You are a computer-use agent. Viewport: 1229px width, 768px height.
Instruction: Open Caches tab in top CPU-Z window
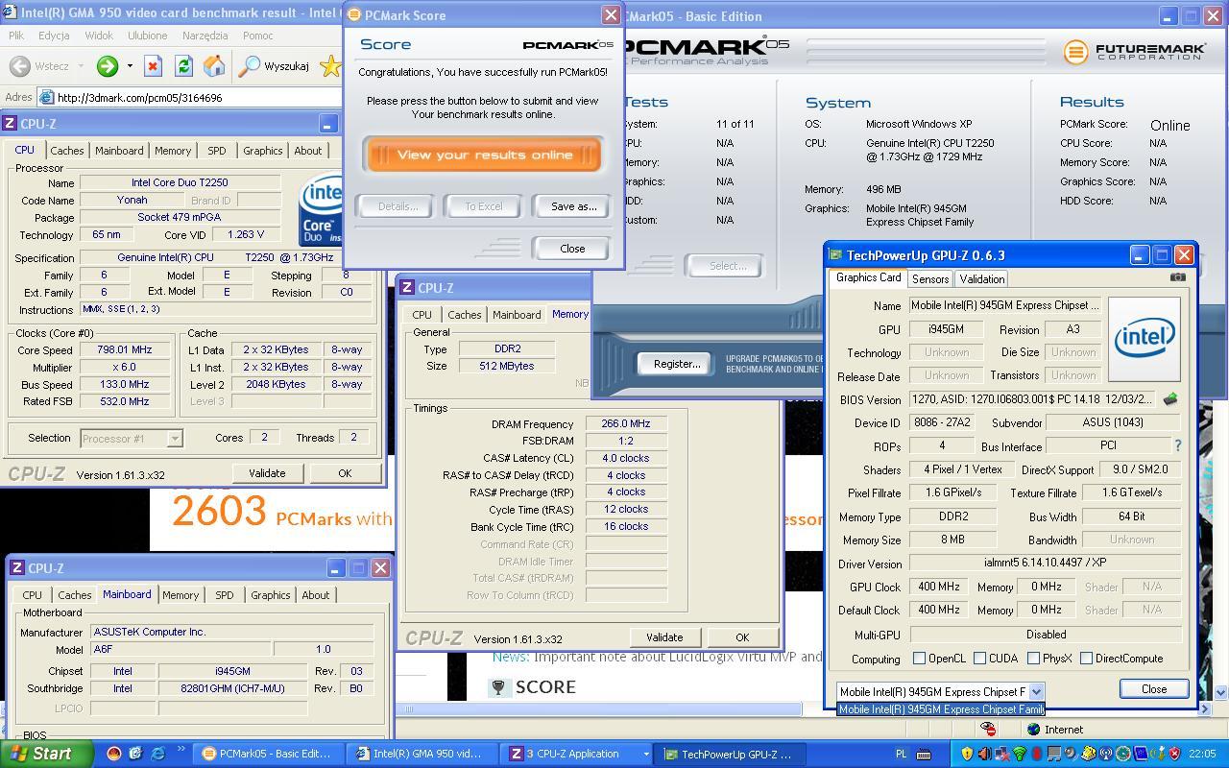(67, 151)
